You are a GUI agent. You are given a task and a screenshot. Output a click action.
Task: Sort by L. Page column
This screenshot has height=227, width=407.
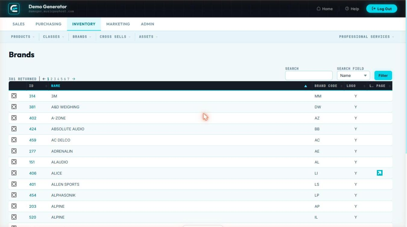(x=379, y=86)
